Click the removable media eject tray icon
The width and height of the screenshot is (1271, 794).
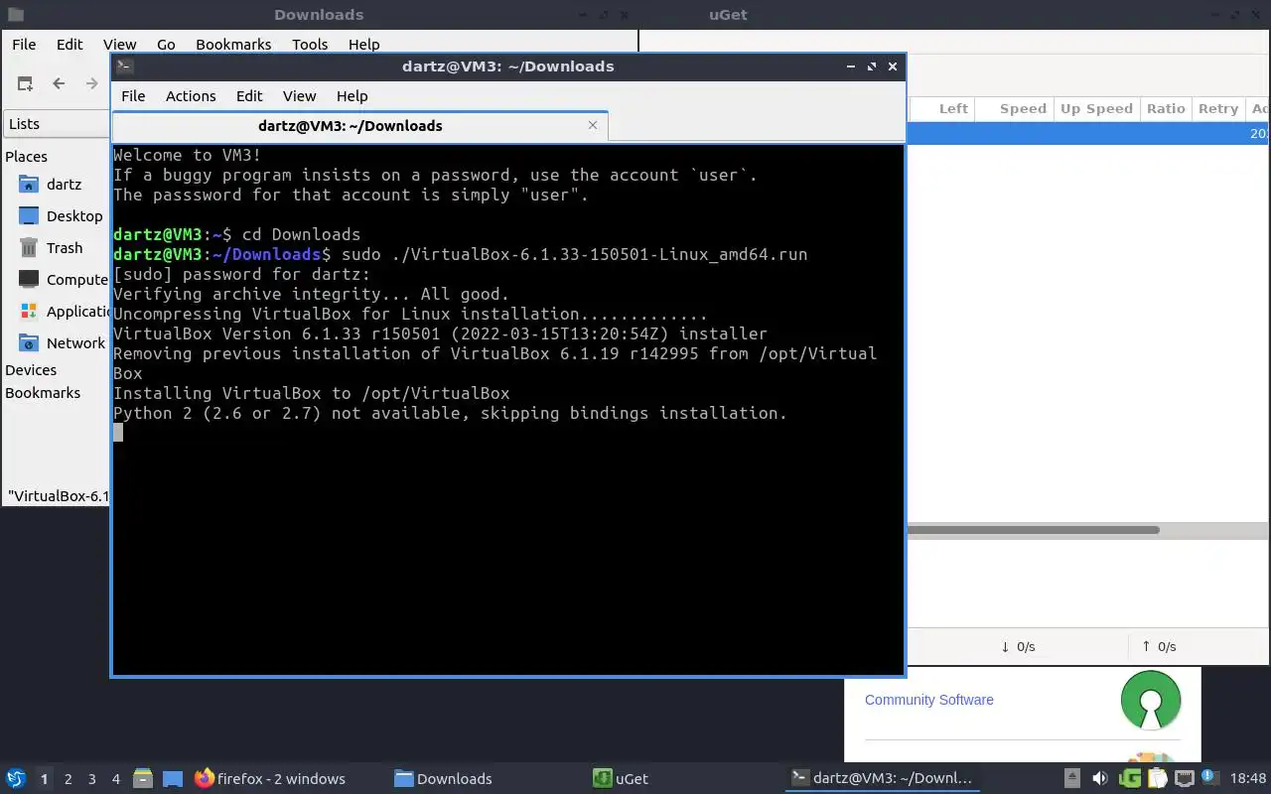1072,779
